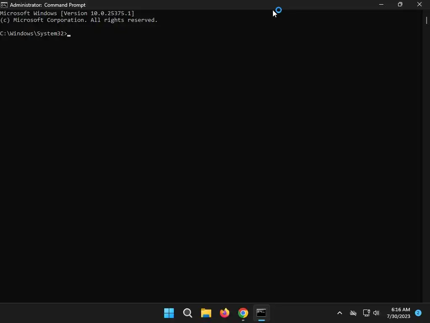Screen dimensions: 430x323
Task: Close the Command Prompt window
Action: click(x=420, y=5)
